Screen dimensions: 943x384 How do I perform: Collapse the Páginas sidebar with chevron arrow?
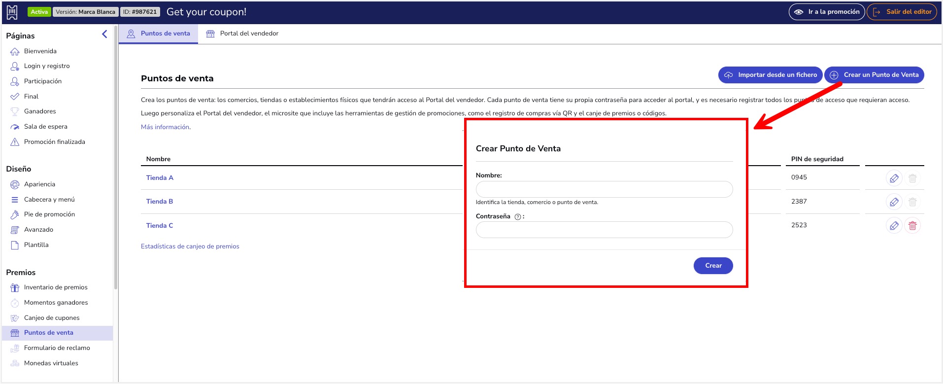(x=104, y=34)
